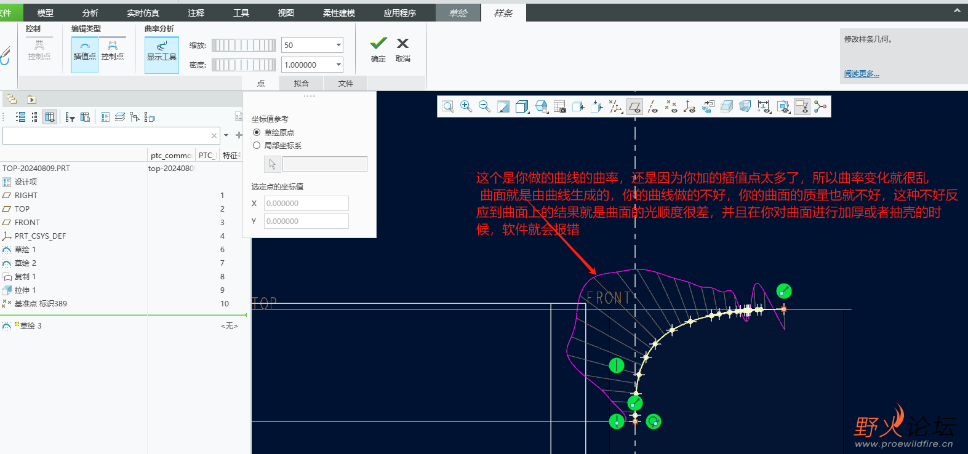Click the view manager camera-table icon
Image resolution: width=968 pixels, height=454 pixels.
[560, 106]
